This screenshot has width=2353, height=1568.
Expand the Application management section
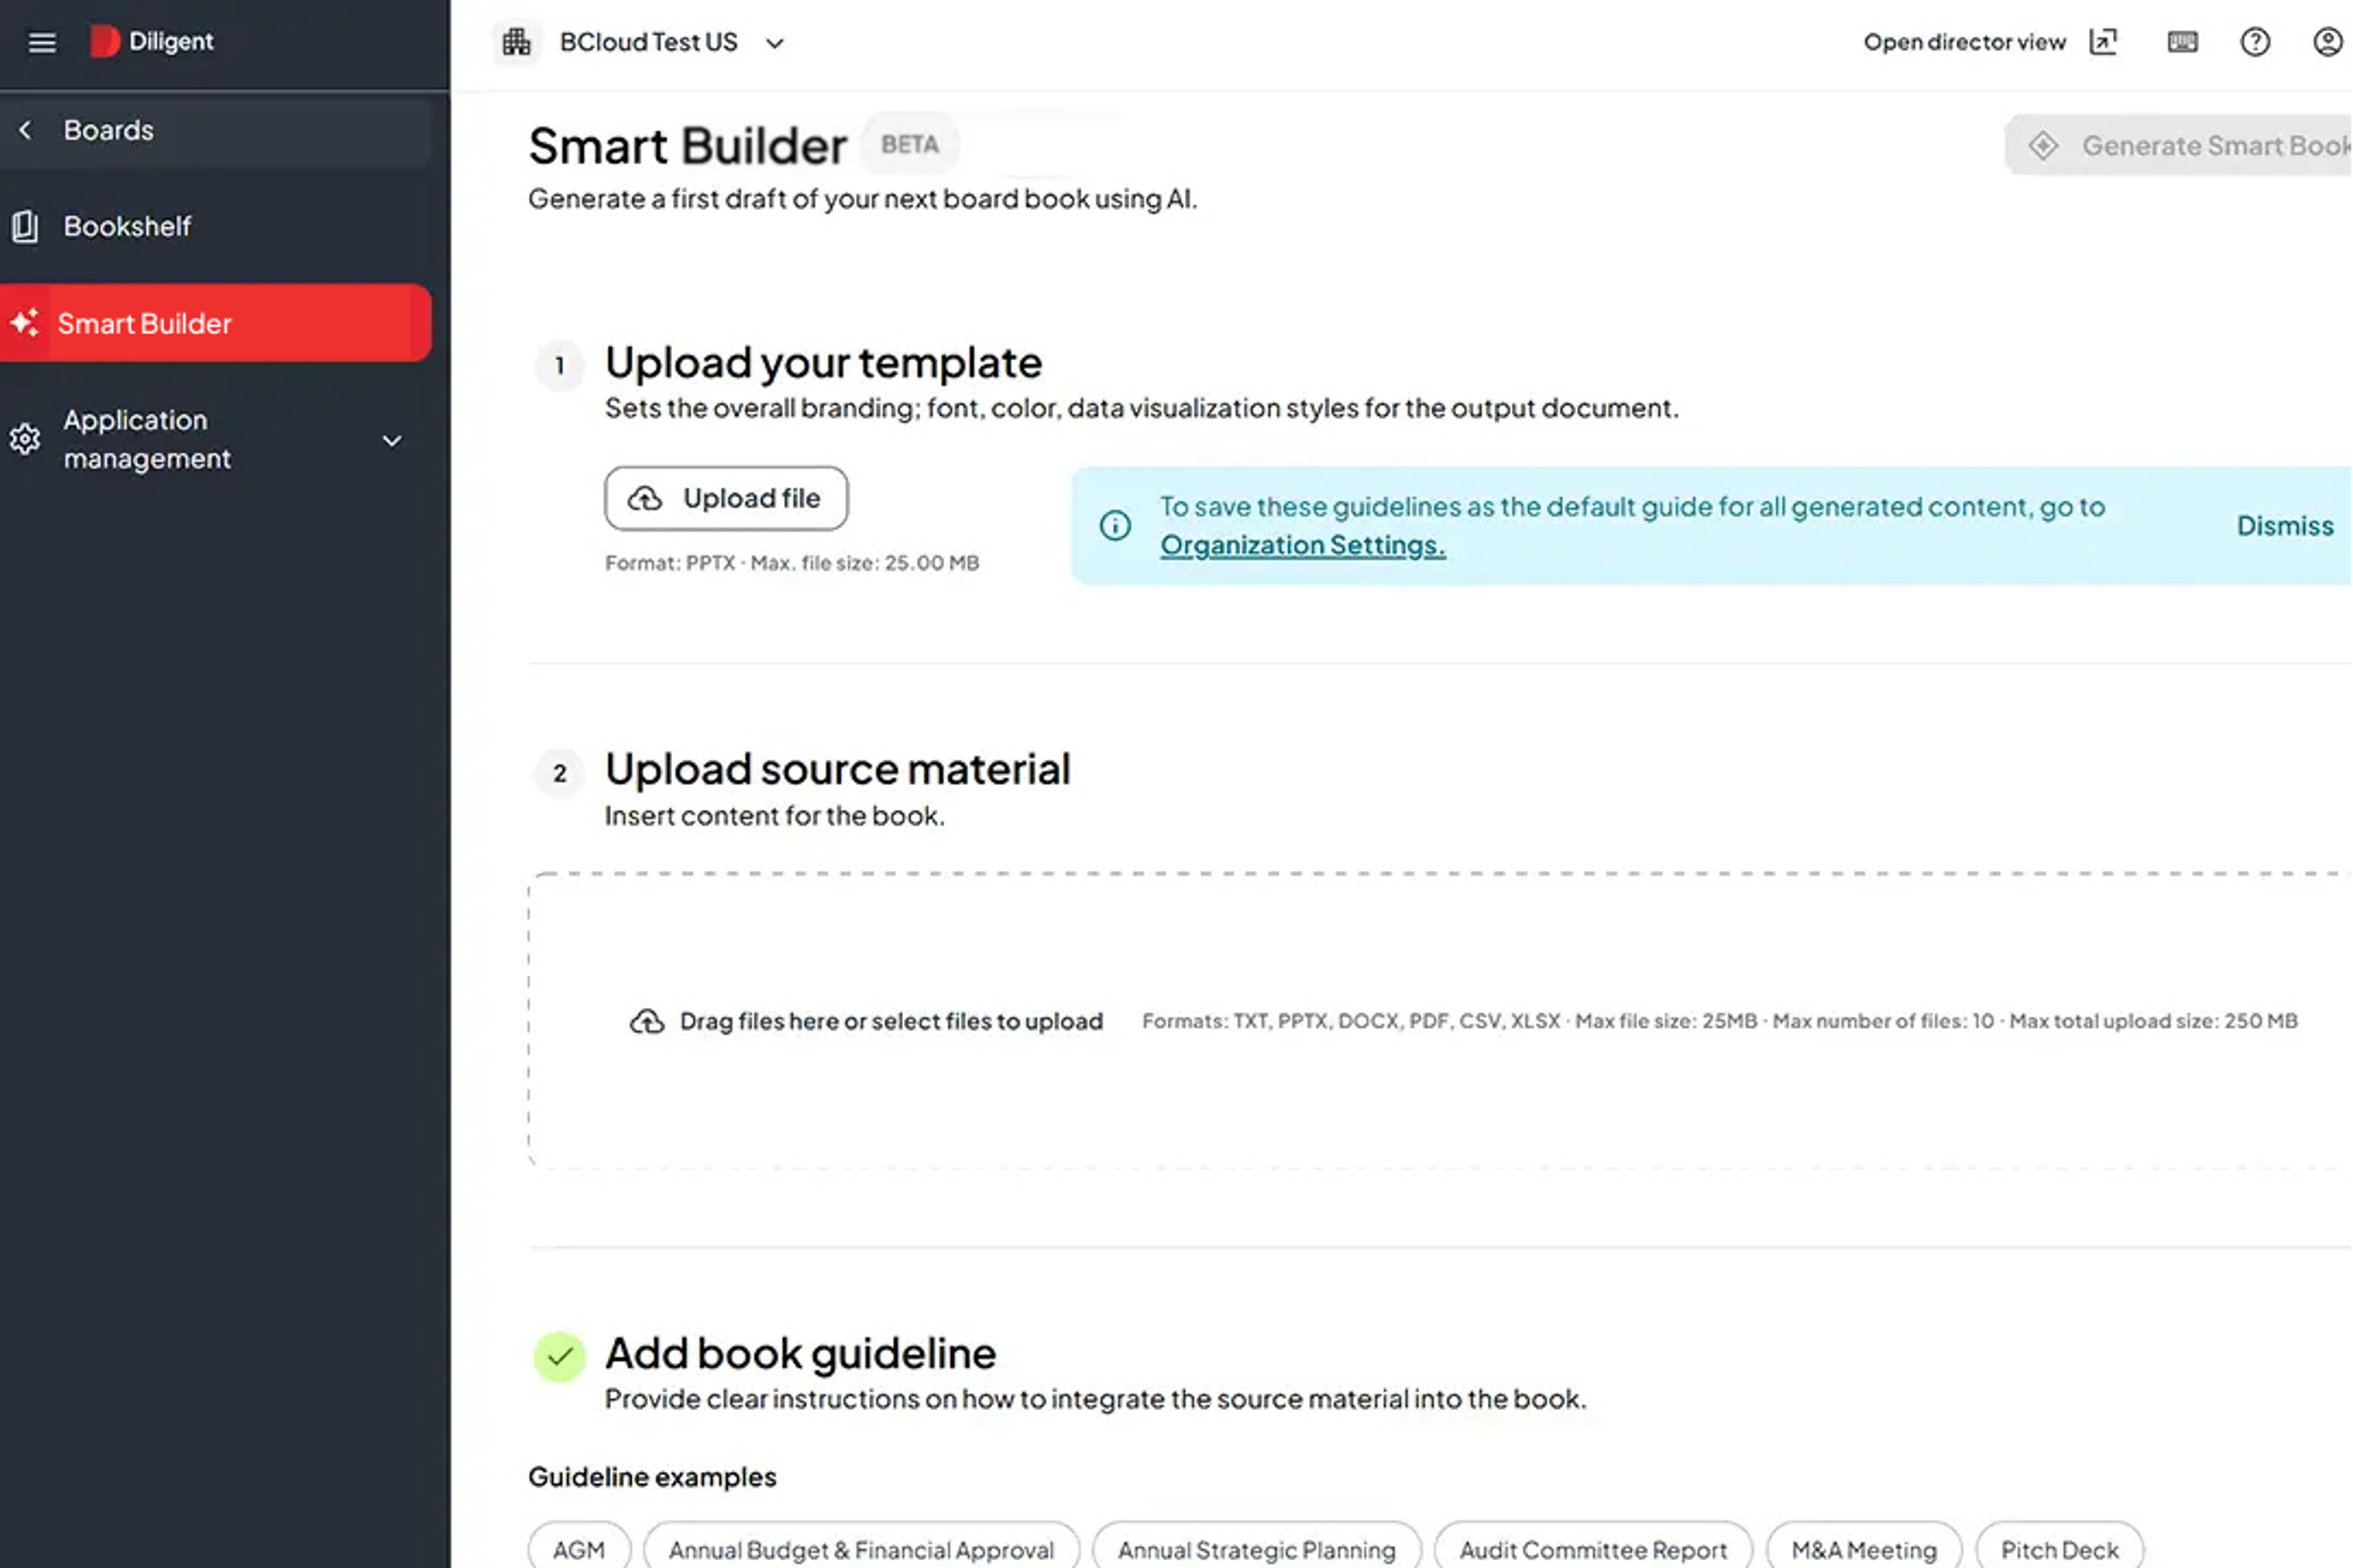(x=391, y=440)
